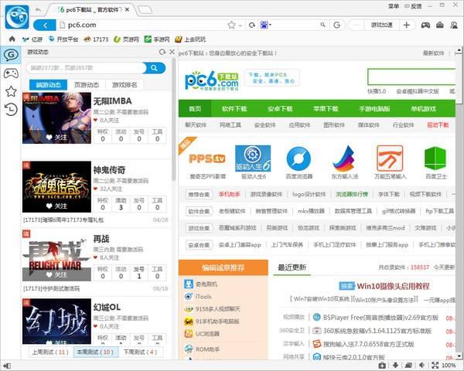The image size is (464, 371).
Task: Select the gamepad sidebar icon
Action: tap(11, 73)
